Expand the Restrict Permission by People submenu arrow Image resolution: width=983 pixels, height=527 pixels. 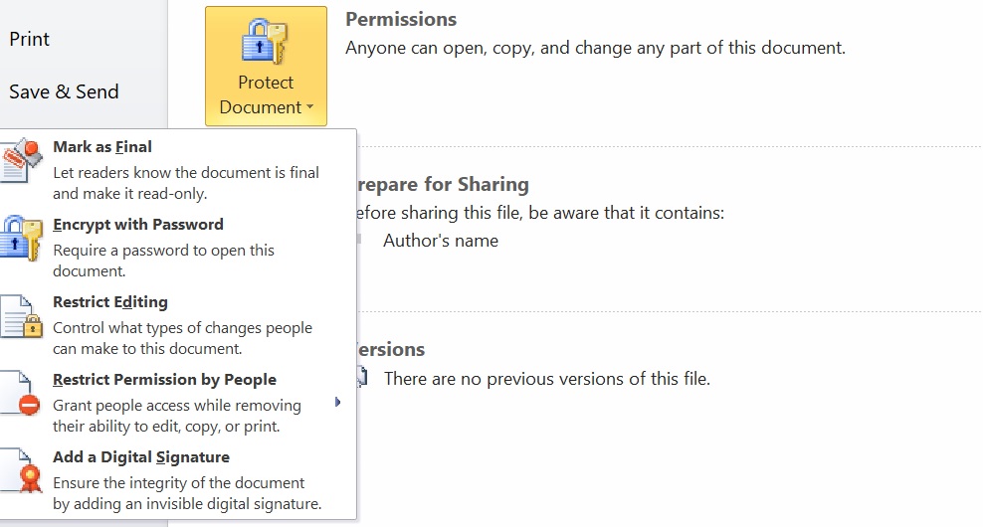tap(338, 403)
